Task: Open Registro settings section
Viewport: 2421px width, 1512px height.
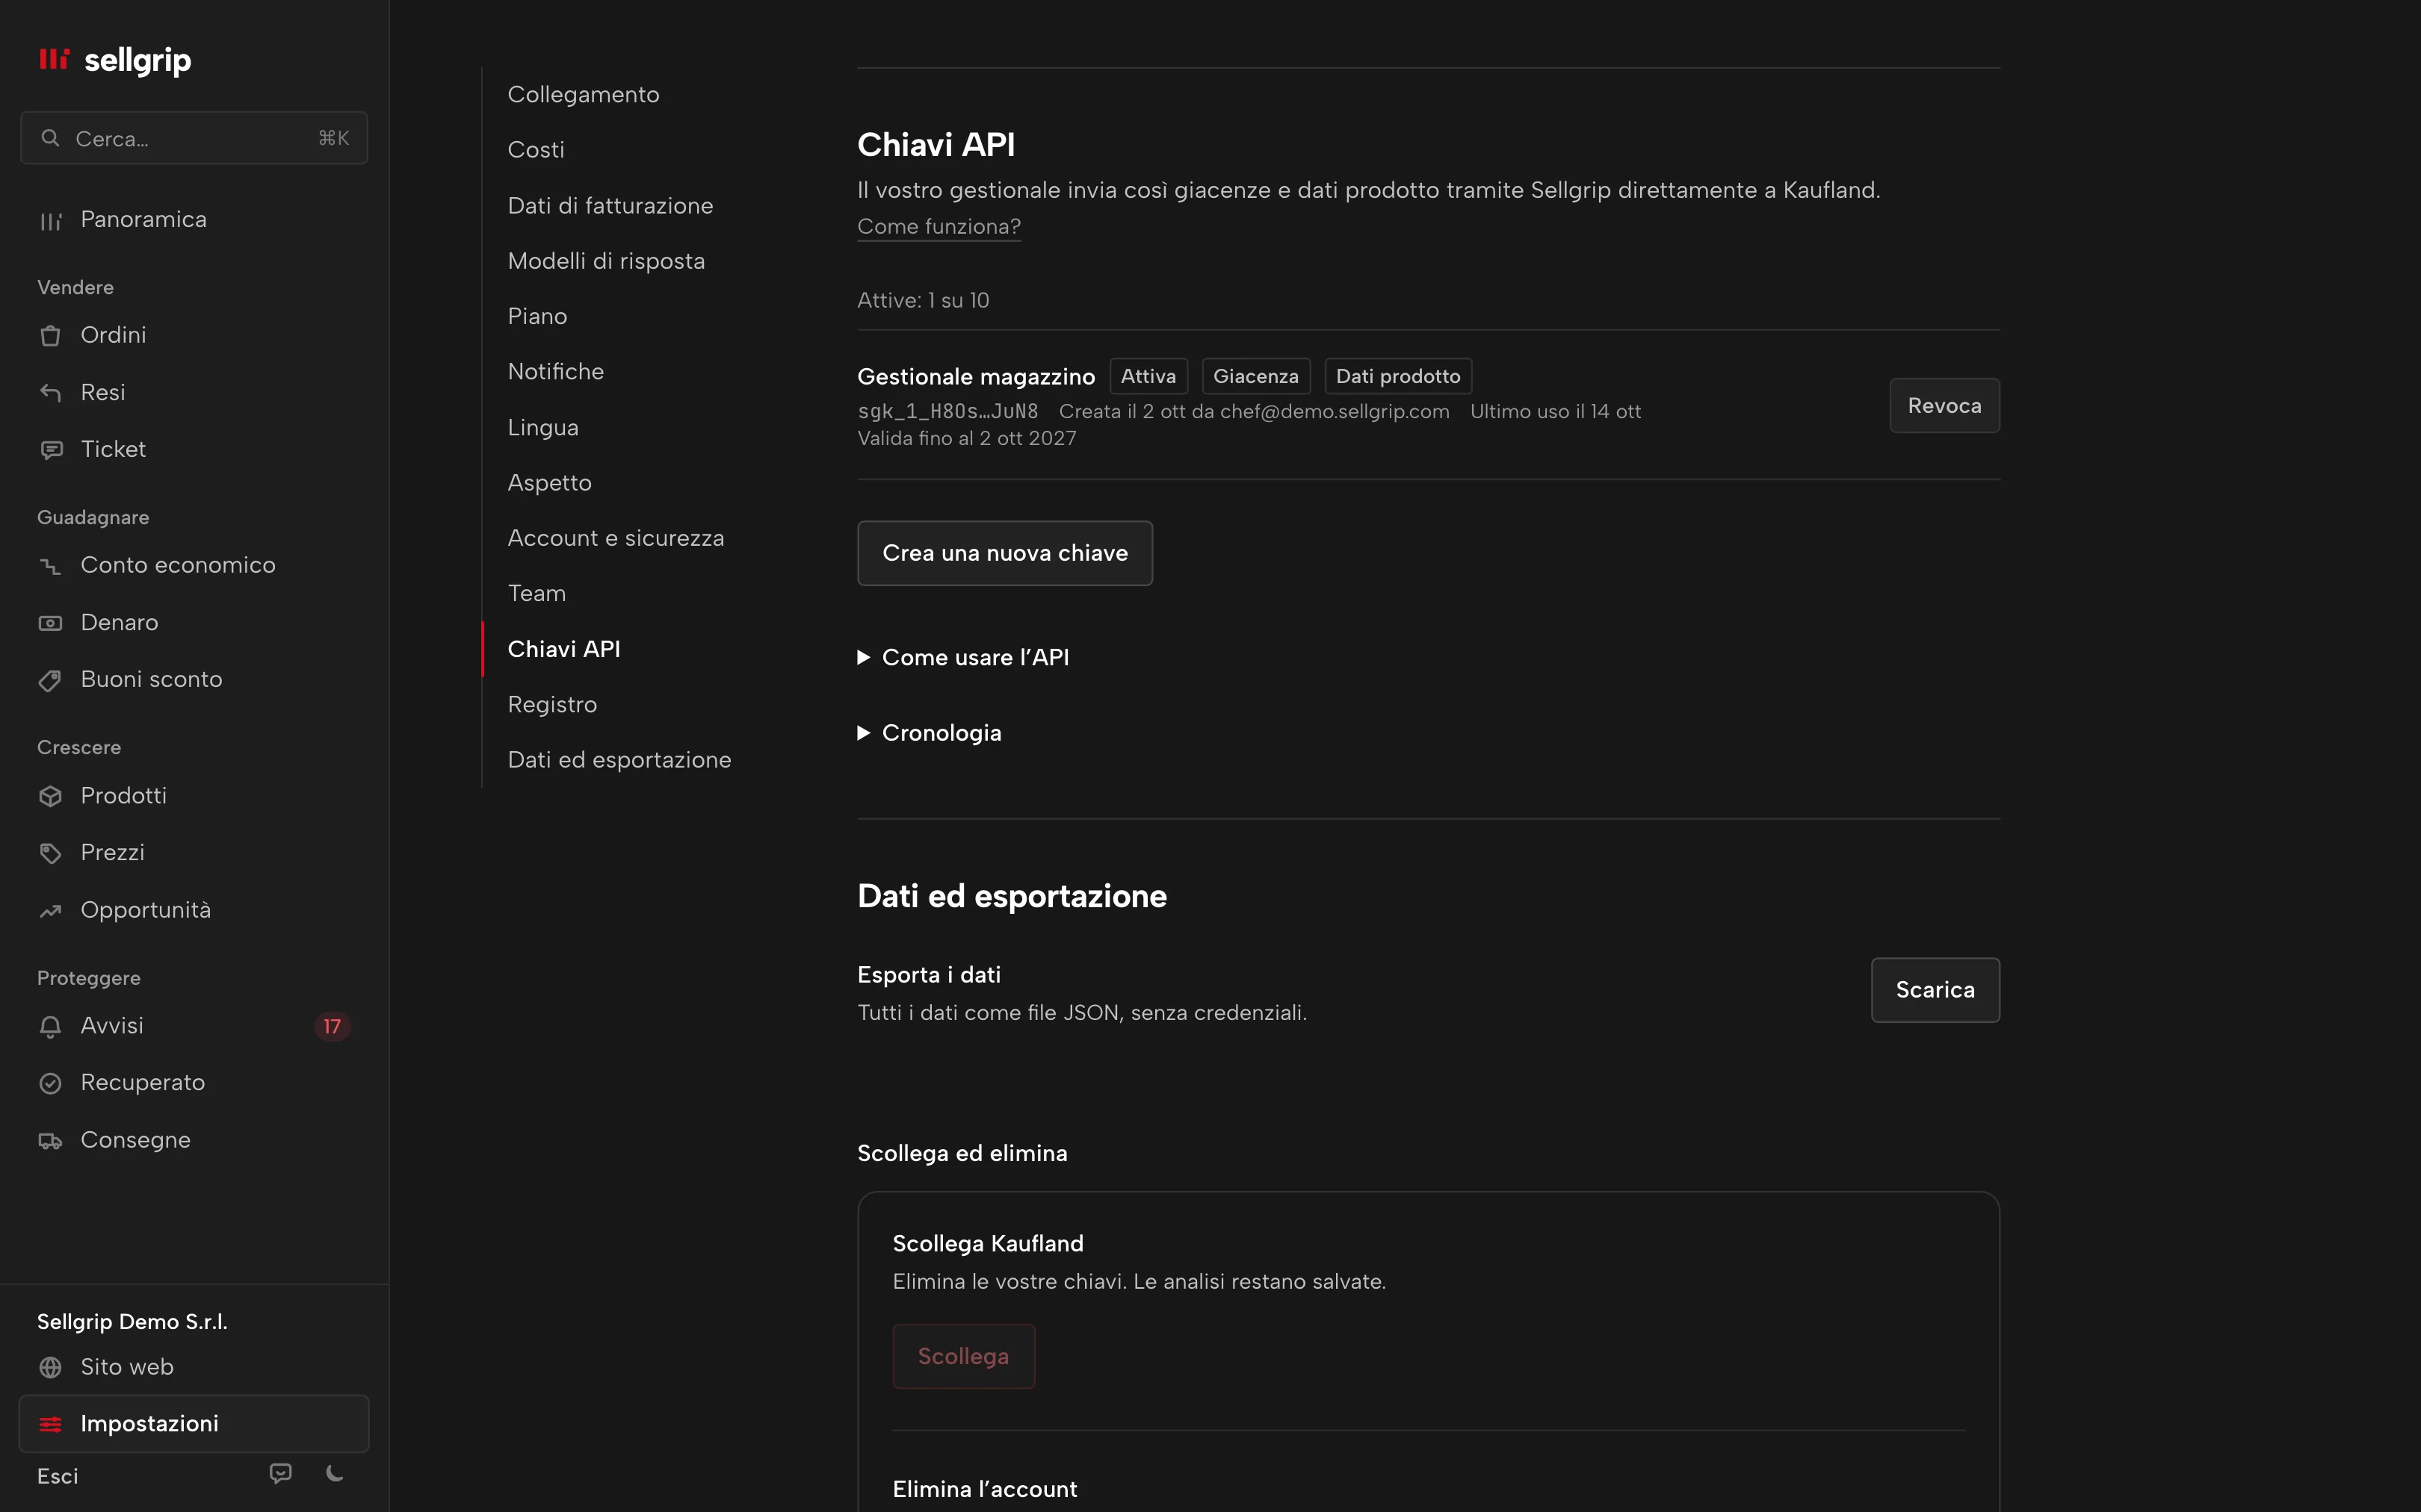Action: tap(552, 704)
